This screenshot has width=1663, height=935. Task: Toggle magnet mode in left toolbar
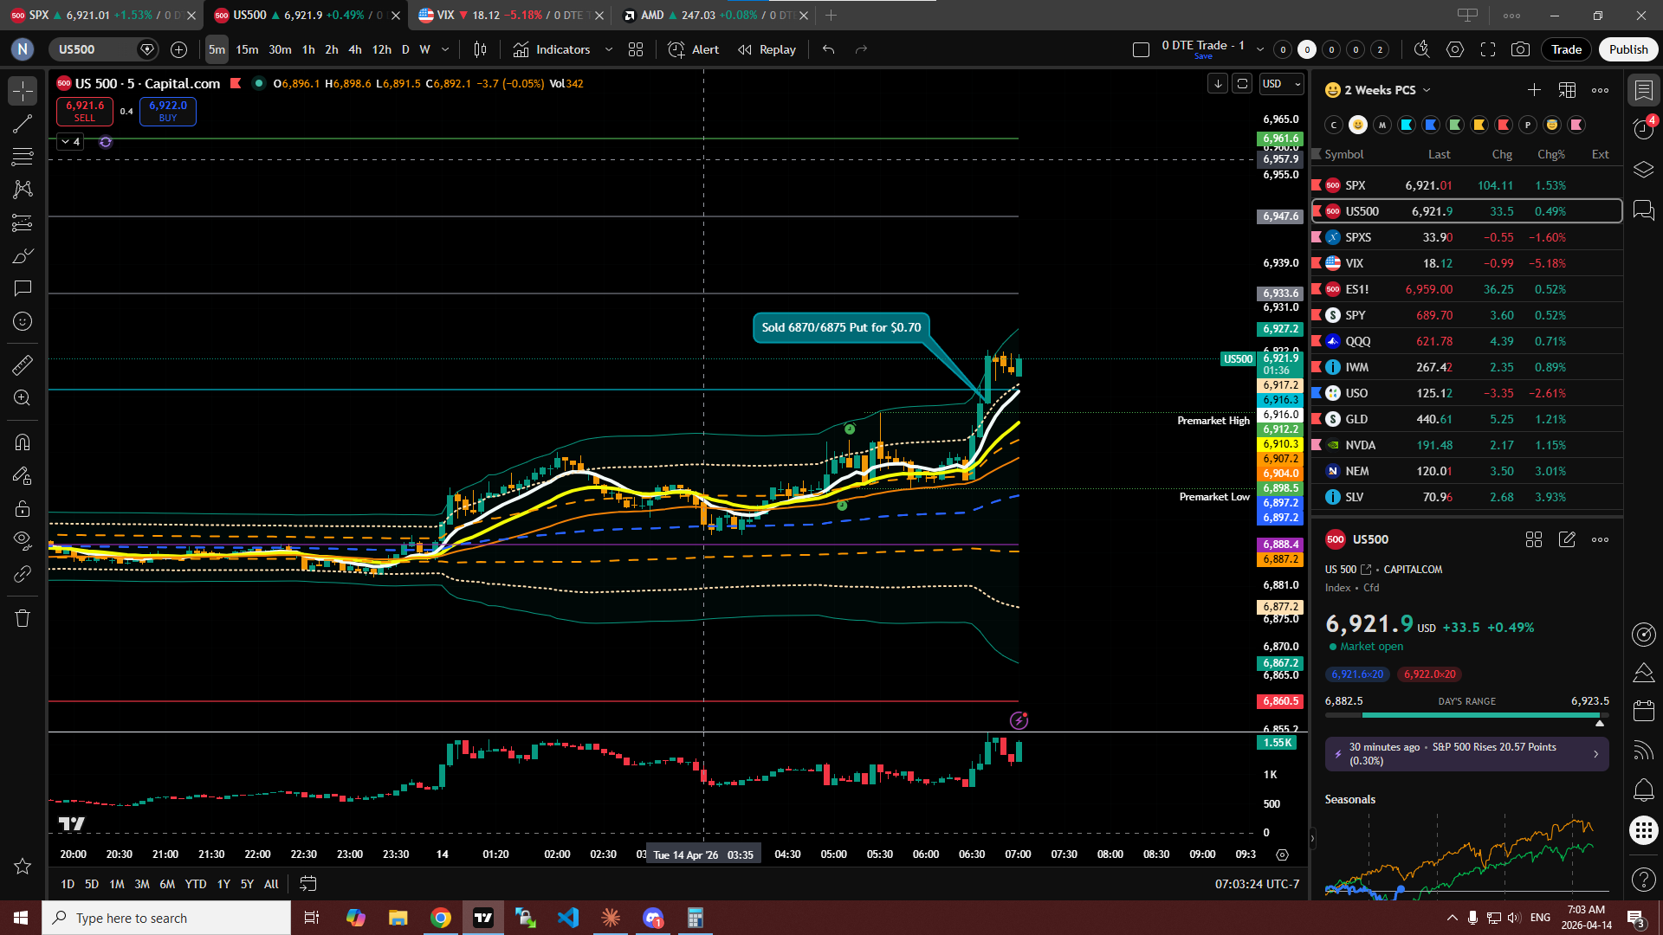(23, 442)
